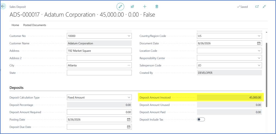Click the Customer Name field
The image size is (276, 134).
99,43
